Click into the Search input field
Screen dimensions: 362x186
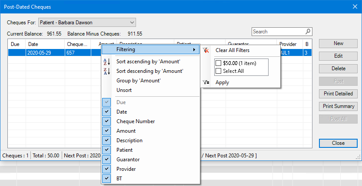[x=277, y=32]
